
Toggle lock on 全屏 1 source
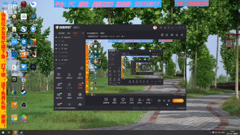[x=59, y=60]
